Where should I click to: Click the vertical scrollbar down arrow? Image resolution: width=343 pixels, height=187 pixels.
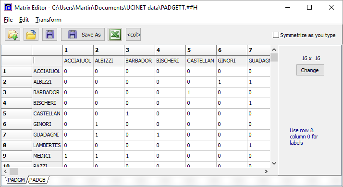(274, 163)
